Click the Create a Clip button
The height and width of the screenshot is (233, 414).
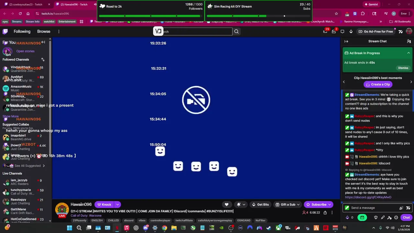377,84
